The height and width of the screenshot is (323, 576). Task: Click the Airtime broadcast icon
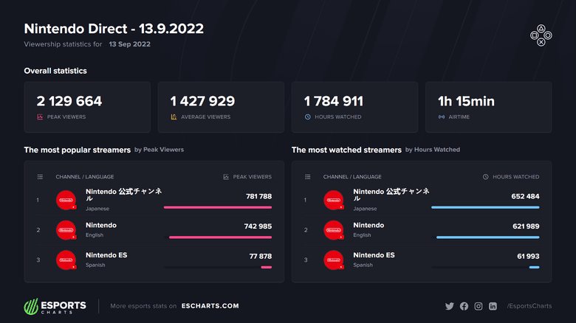[442, 117]
